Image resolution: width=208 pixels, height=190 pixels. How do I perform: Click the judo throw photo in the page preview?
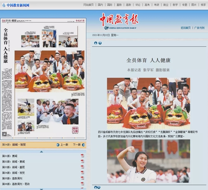pos(26,107)
